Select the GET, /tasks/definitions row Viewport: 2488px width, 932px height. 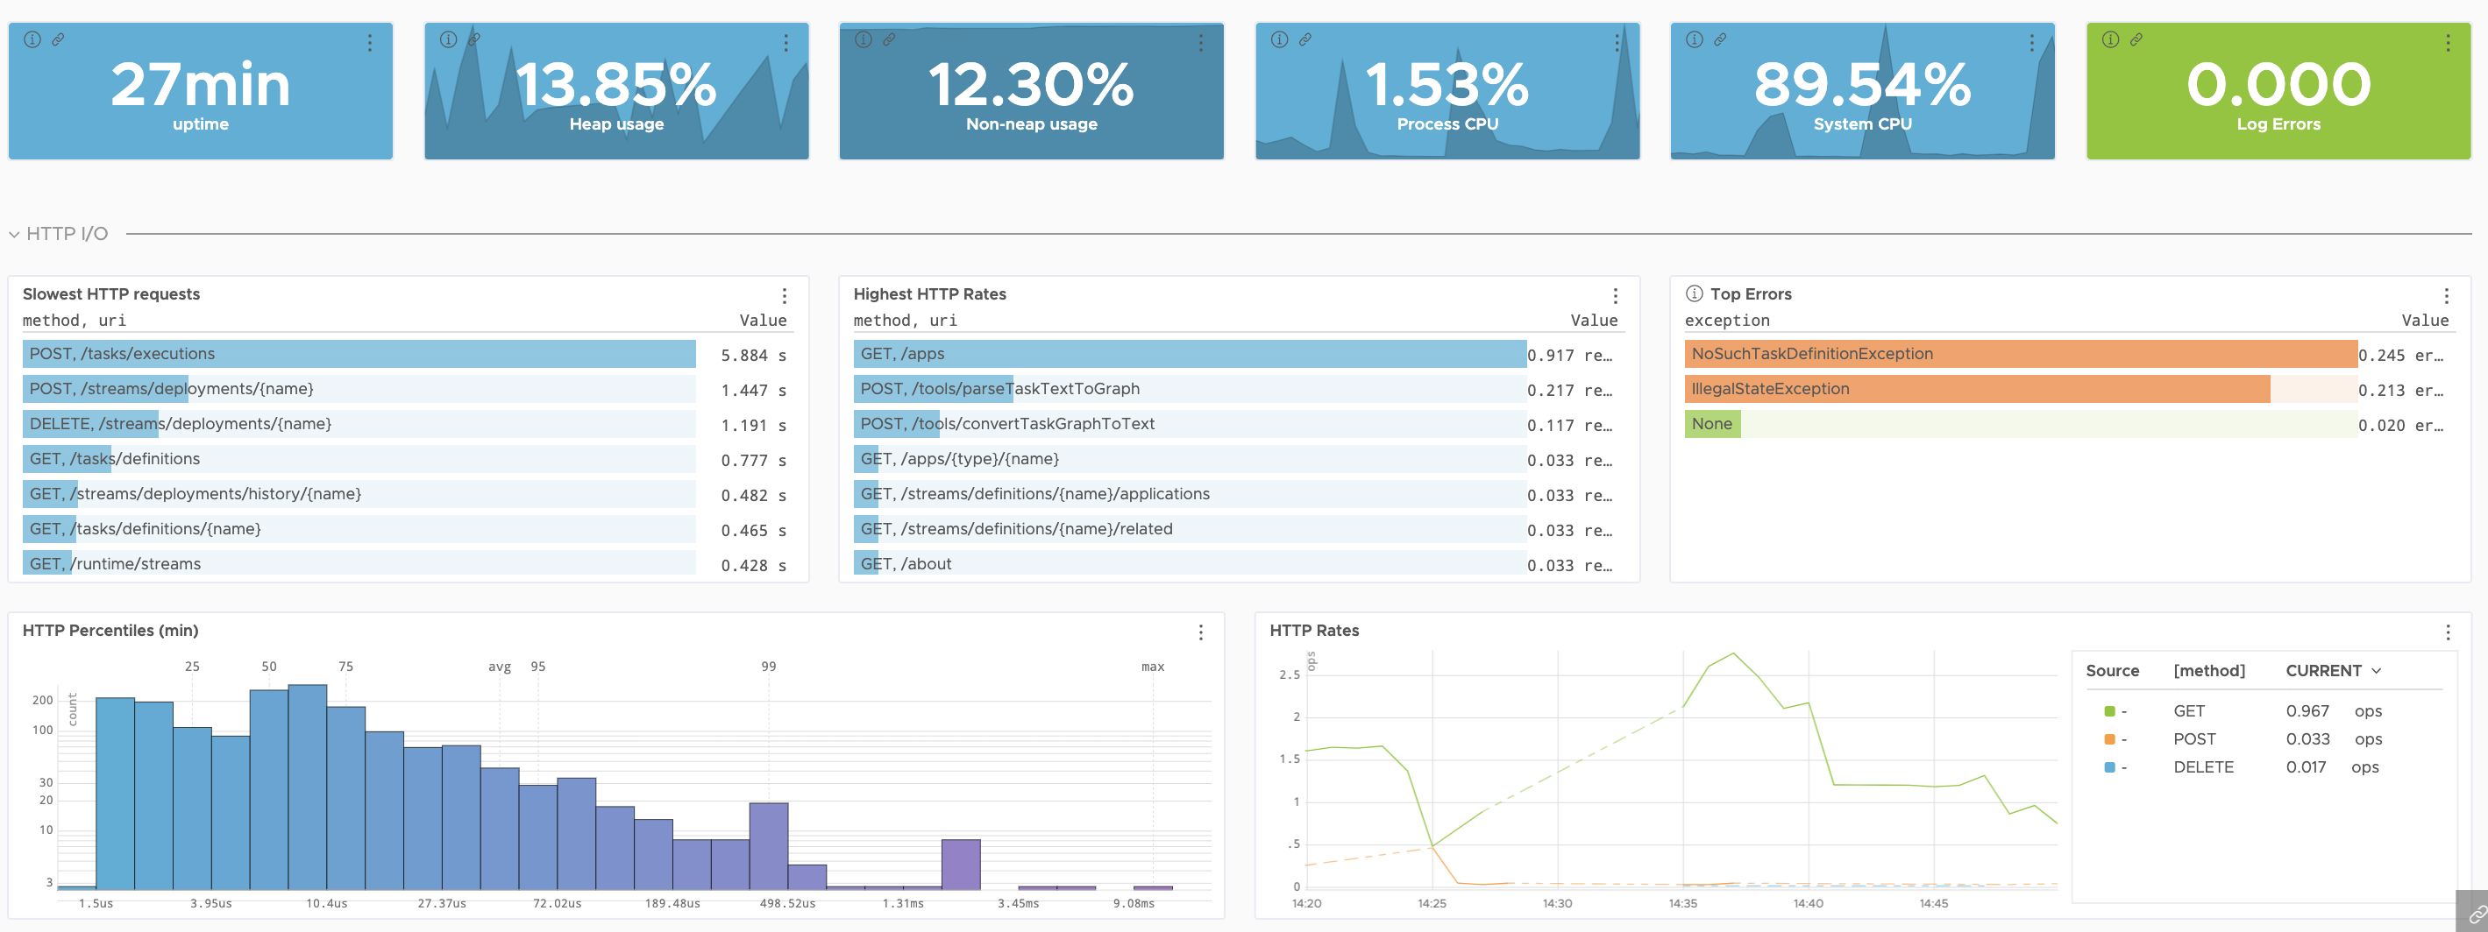coord(407,459)
